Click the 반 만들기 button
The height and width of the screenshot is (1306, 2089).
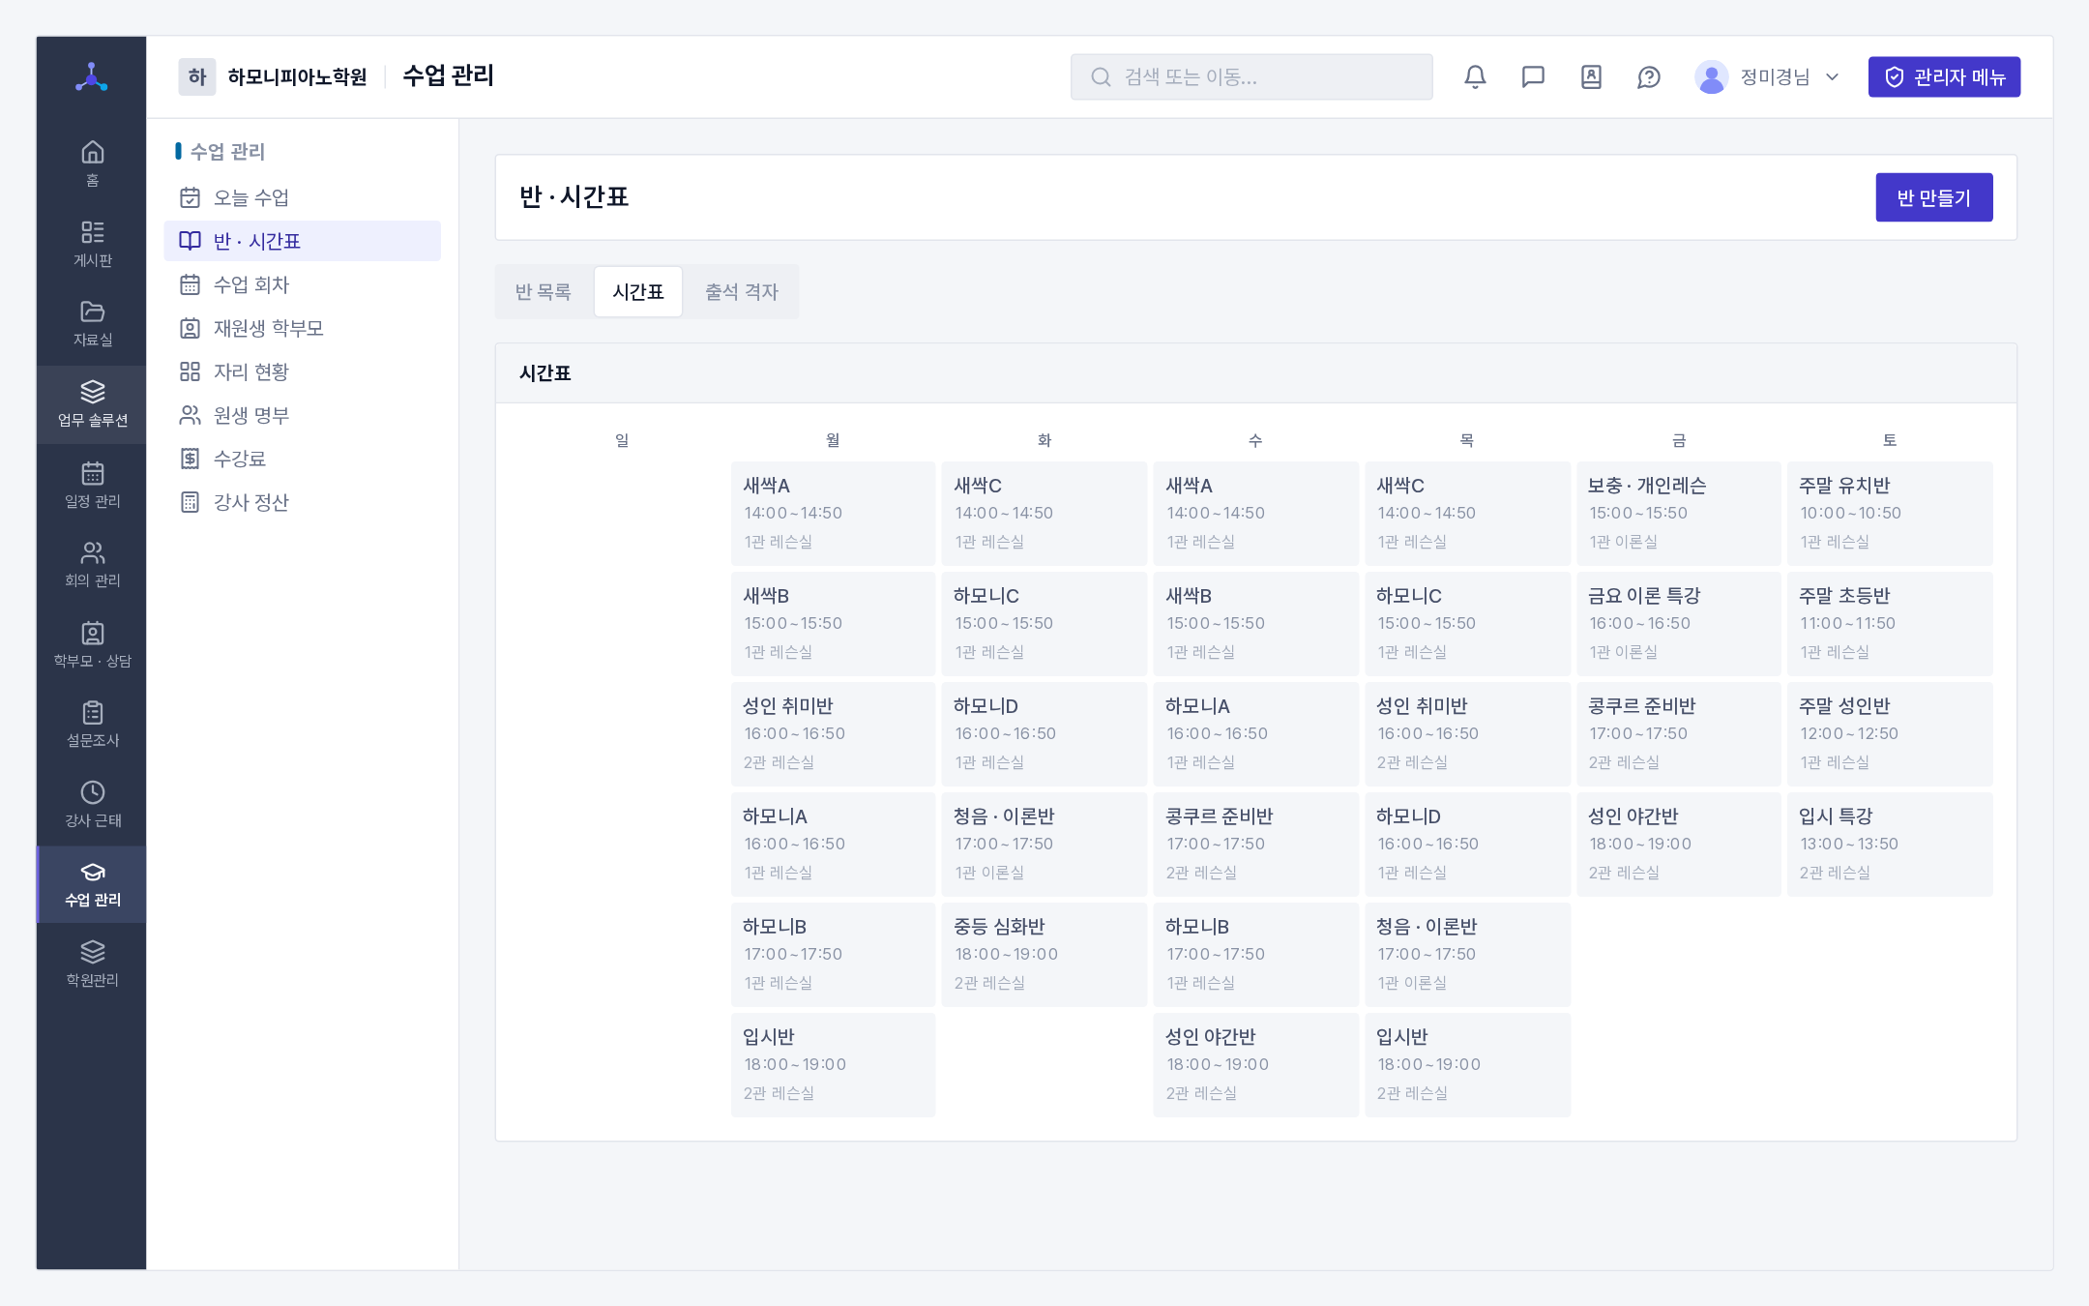[1934, 197]
